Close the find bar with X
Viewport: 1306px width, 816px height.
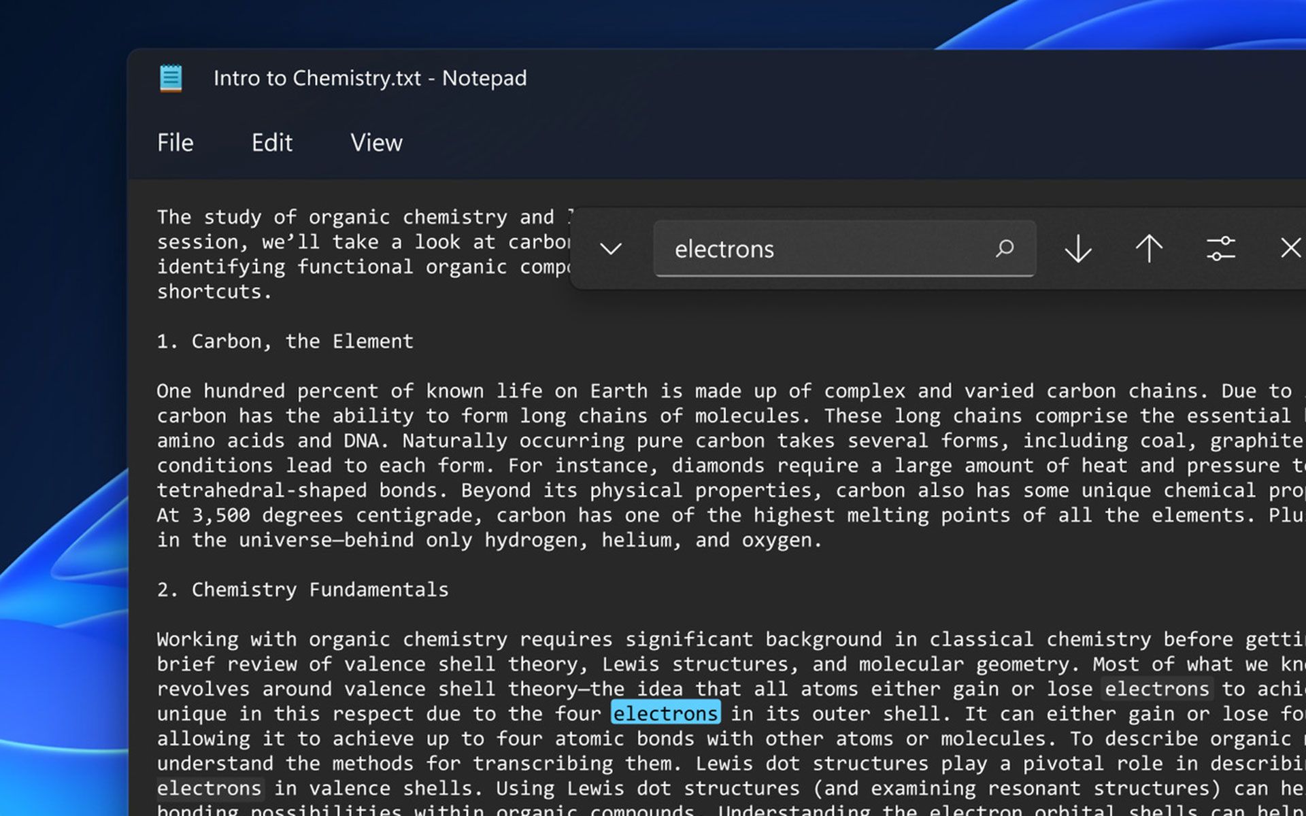pyautogui.click(x=1290, y=248)
